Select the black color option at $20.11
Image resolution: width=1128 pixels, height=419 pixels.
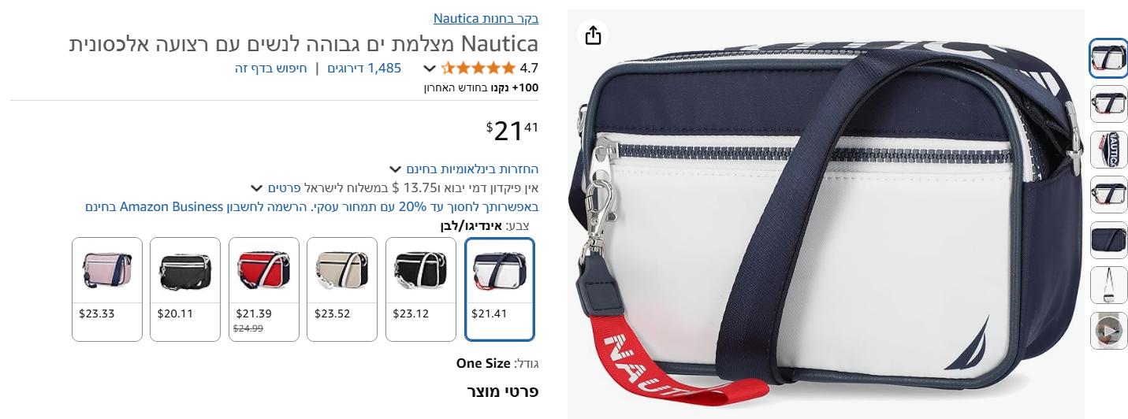click(x=185, y=289)
